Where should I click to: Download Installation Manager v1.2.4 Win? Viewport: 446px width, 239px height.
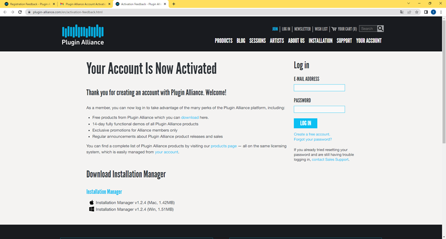tap(134, 209)
